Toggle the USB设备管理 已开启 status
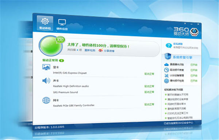This screenshot has width=219, height=140. (194, 75)
